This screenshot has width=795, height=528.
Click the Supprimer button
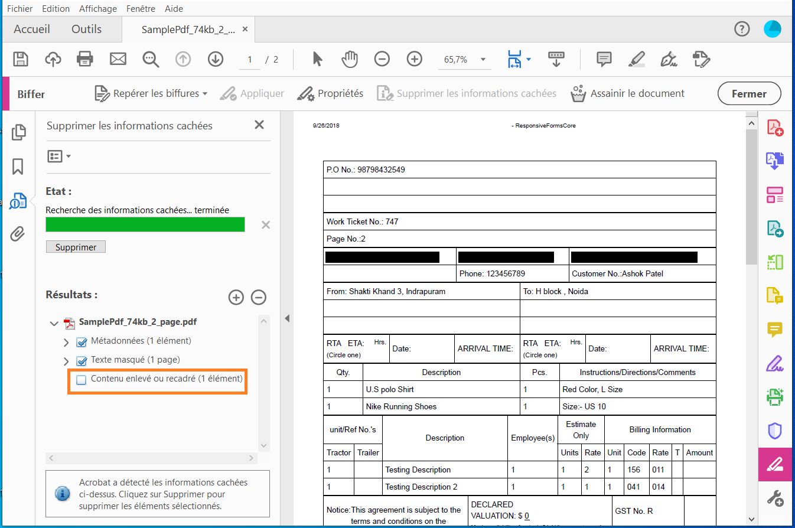tap(76, 247)
